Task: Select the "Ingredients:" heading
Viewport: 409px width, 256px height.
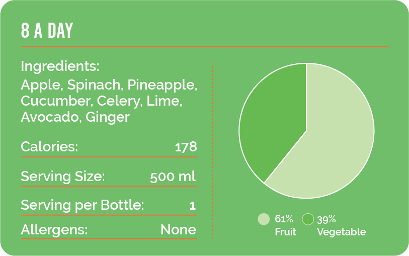Action: point(60,66)
